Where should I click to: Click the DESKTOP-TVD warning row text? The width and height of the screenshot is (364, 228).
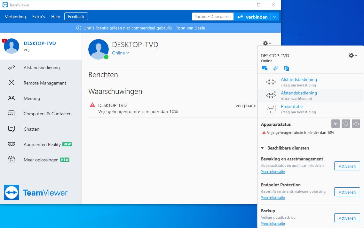coord(138,109)
